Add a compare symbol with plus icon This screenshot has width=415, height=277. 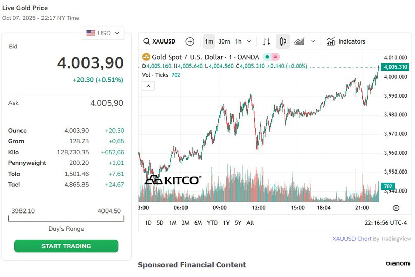pos(190,41)
